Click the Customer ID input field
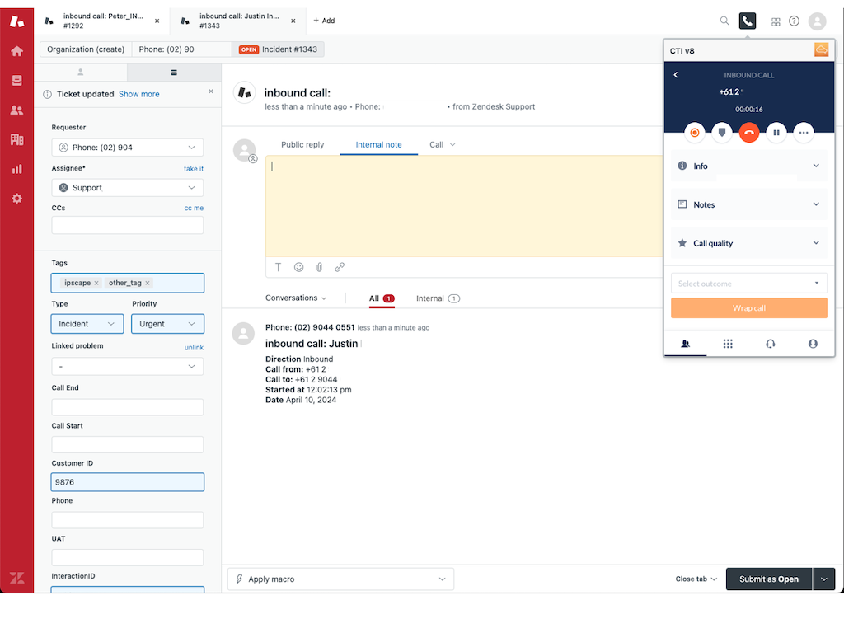Image resolution: width=844 pixels, height=633 pixels. [127, 482]
